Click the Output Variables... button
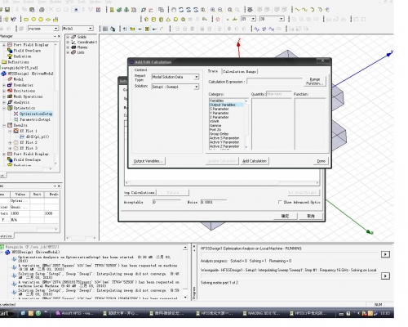The height and width of the screenshot is (327, 408). pos(149,161)
